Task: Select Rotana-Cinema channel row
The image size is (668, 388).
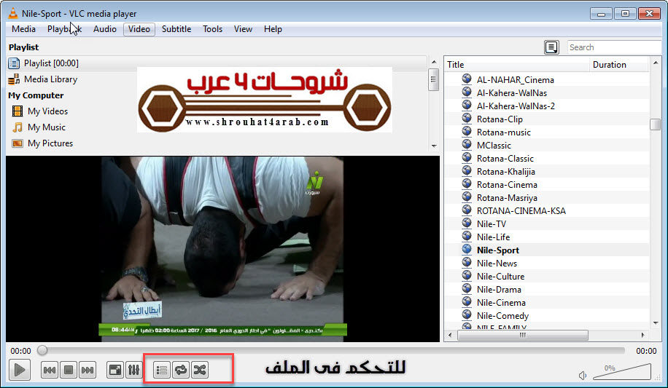Action: [x=547, y=185]
